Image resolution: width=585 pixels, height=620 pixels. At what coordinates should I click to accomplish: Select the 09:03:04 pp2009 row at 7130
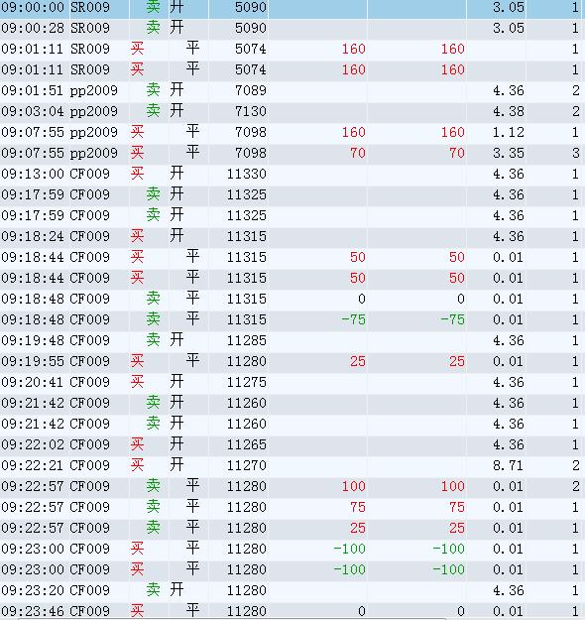(292, 111)
